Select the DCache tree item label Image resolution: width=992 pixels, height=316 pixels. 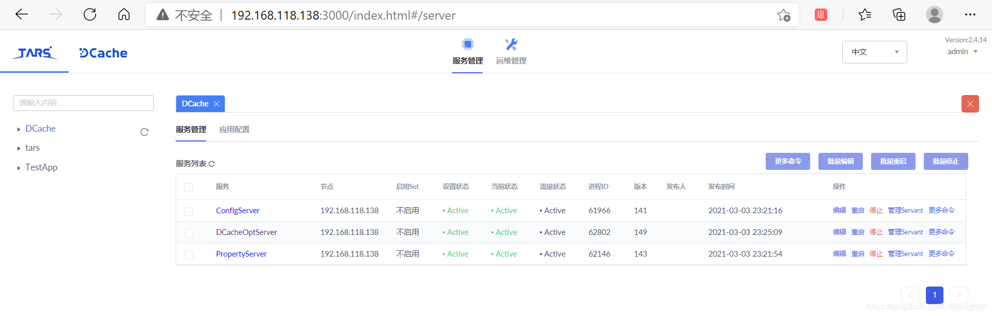pos(40,129)
